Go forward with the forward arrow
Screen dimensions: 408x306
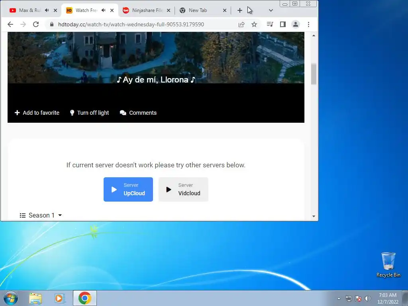23,24
